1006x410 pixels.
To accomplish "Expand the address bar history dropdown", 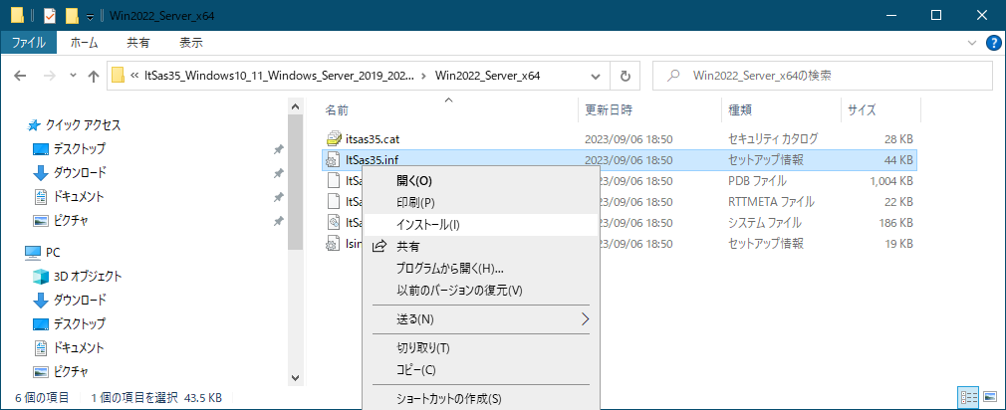I will click(x=596, y=76).
